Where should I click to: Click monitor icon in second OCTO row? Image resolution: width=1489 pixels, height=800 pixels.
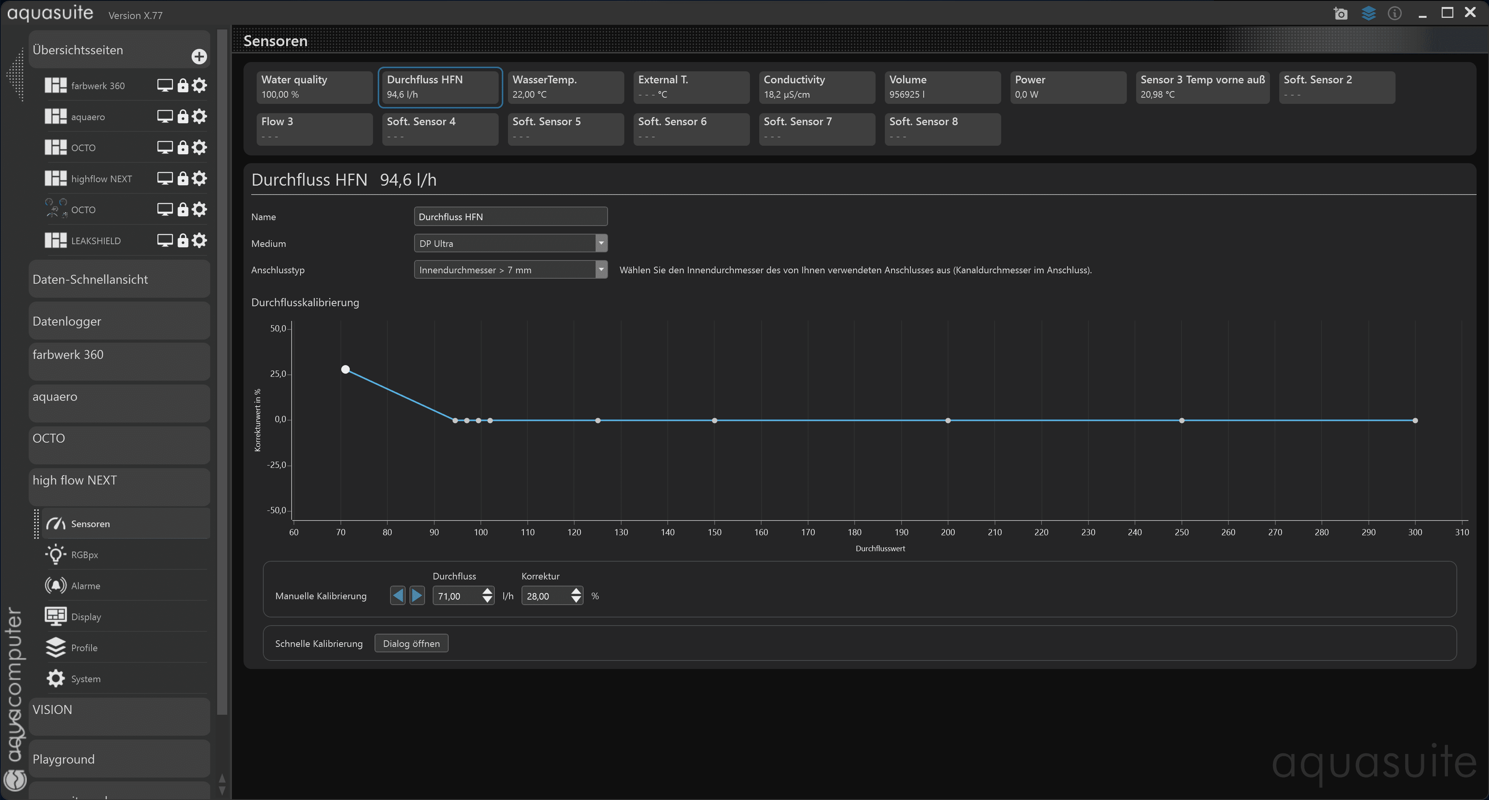point(165,210)
